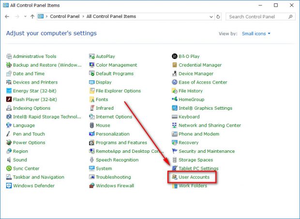This screenshot has width=300, height=219.
Task: Click the search magnifier icon
Action: click(290, 17)
